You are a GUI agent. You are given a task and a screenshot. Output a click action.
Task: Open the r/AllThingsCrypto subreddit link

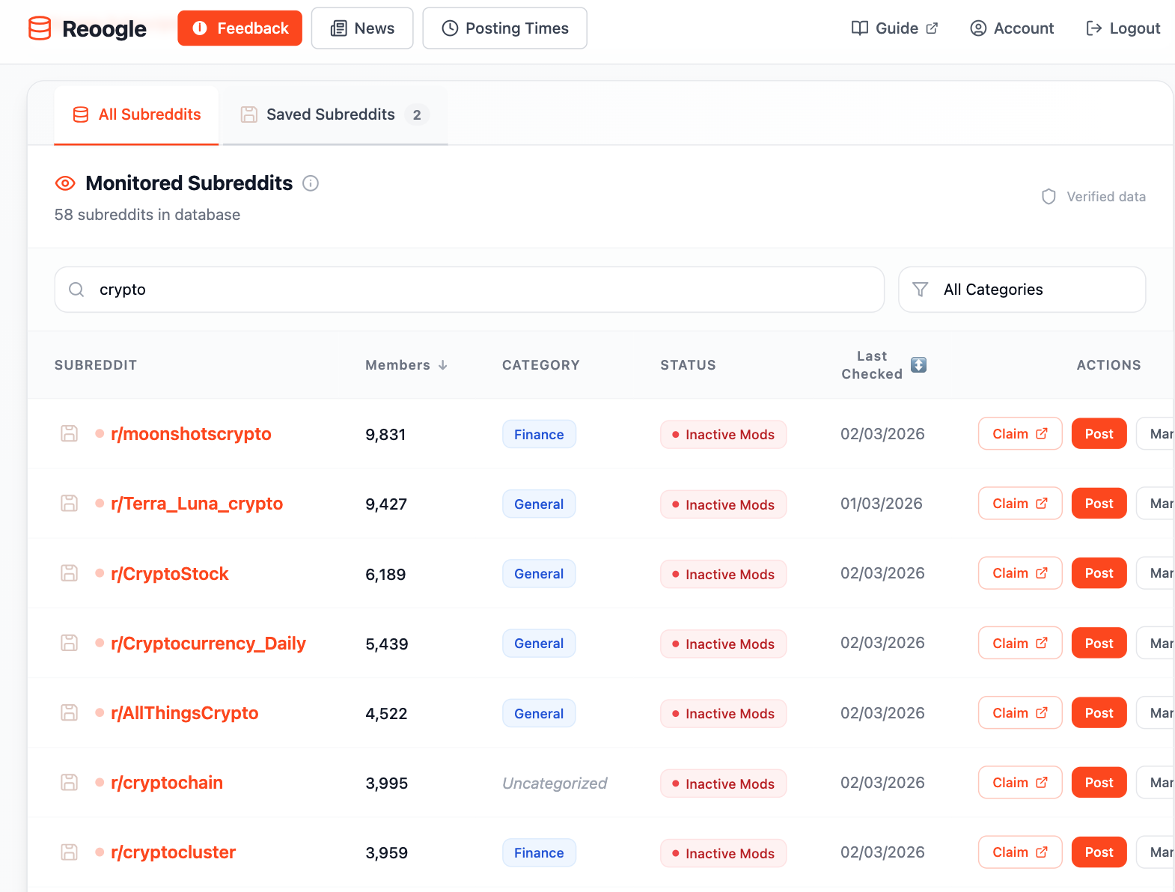point(184,713)
